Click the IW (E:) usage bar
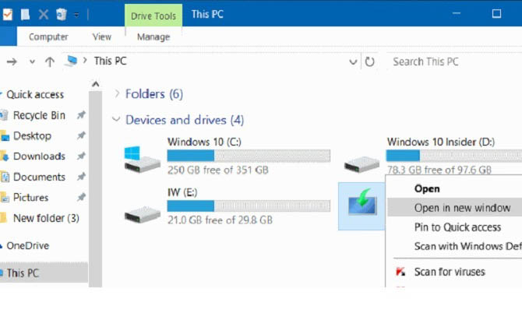 (249, 206)
